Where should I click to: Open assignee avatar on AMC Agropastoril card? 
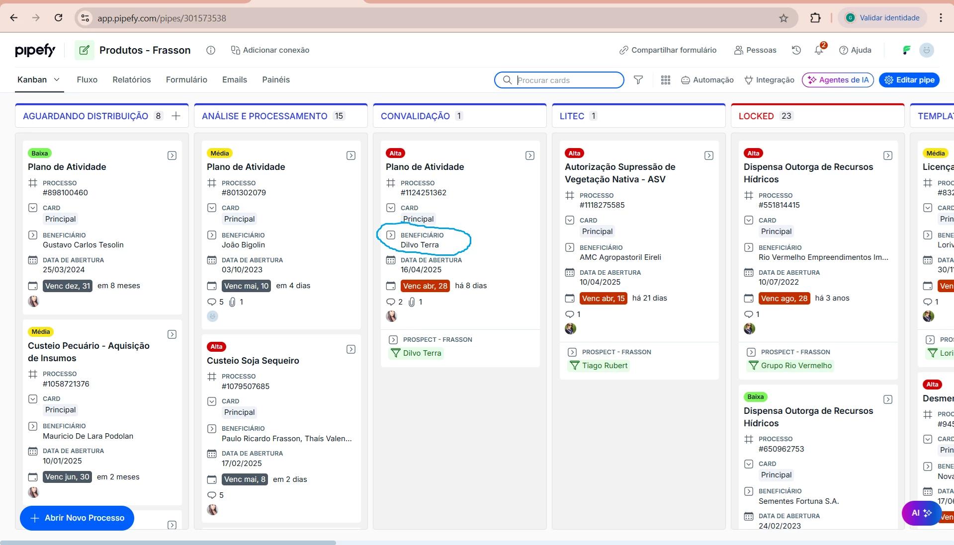pos(571,328)
